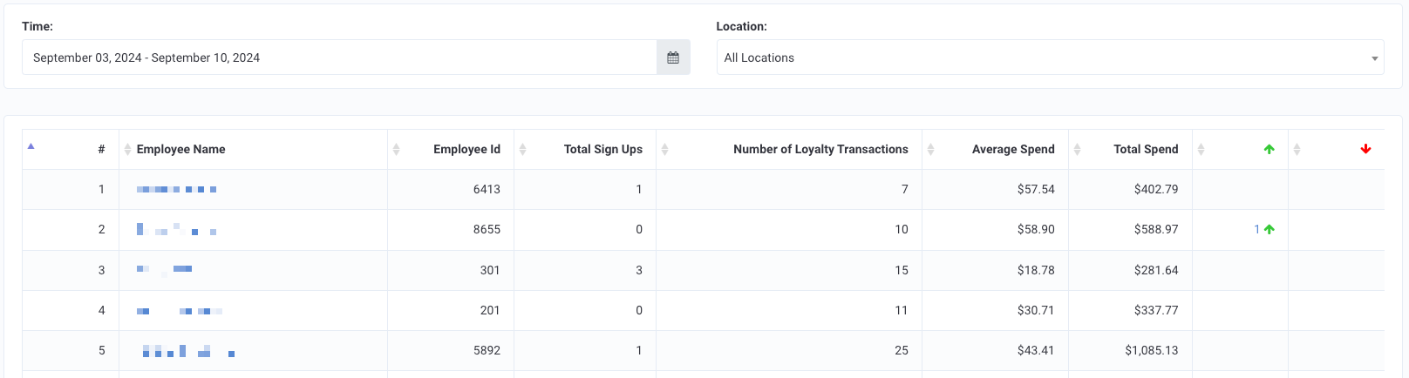
Task: Open the employee name link in row 2
Action: click(x=177, y=229)
